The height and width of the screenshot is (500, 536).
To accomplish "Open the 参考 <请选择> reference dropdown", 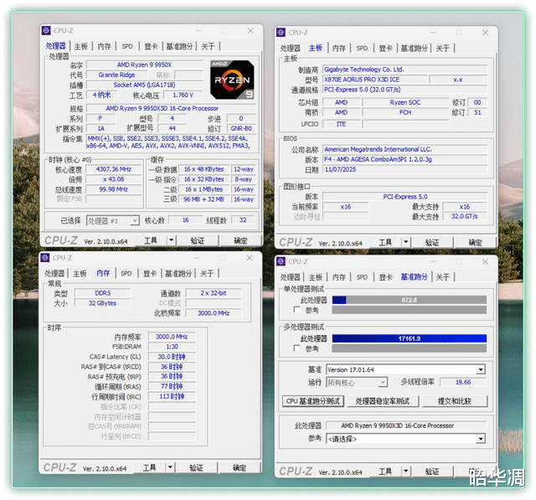I will (481, 438).
